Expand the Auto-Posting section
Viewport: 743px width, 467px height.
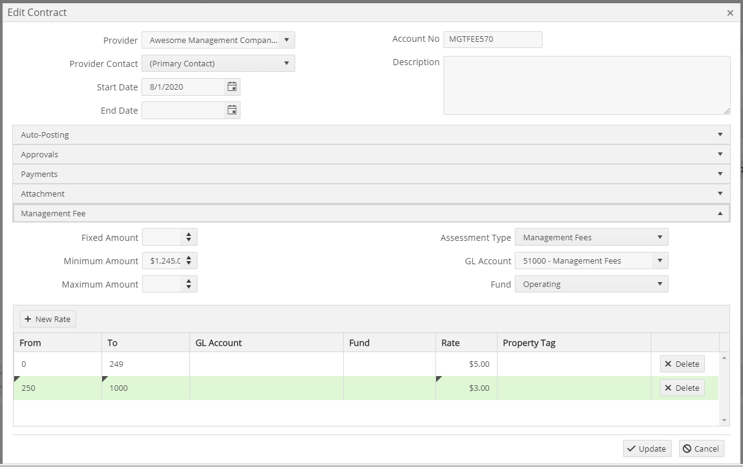tap(371, 135)
